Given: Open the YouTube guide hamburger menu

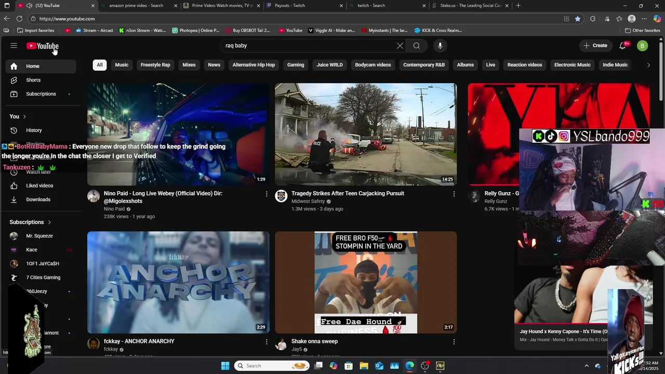Looking at the screenshot, I should click(14, 46).
